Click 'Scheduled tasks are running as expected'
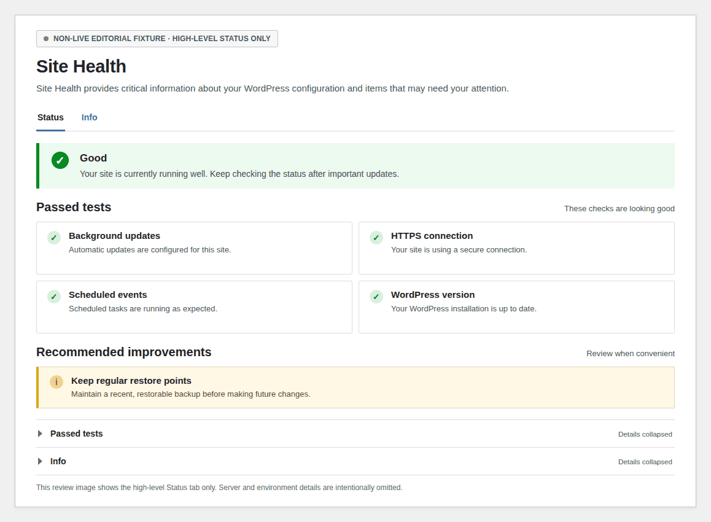This screenshot has height=522, width=711. pos(143,309)
